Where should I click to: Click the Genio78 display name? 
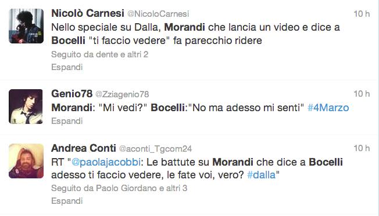tap(71, 94)
